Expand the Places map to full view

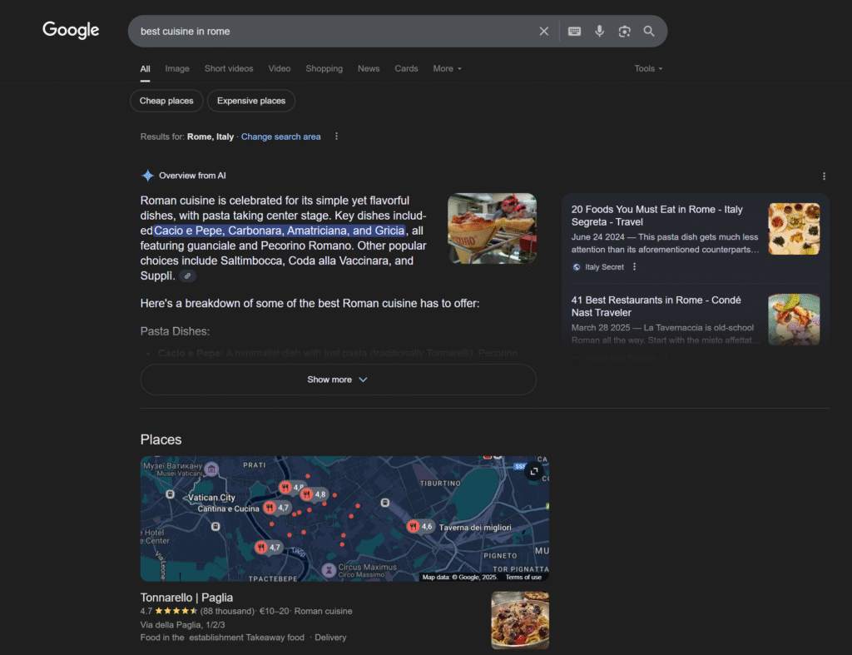point(534,471)
